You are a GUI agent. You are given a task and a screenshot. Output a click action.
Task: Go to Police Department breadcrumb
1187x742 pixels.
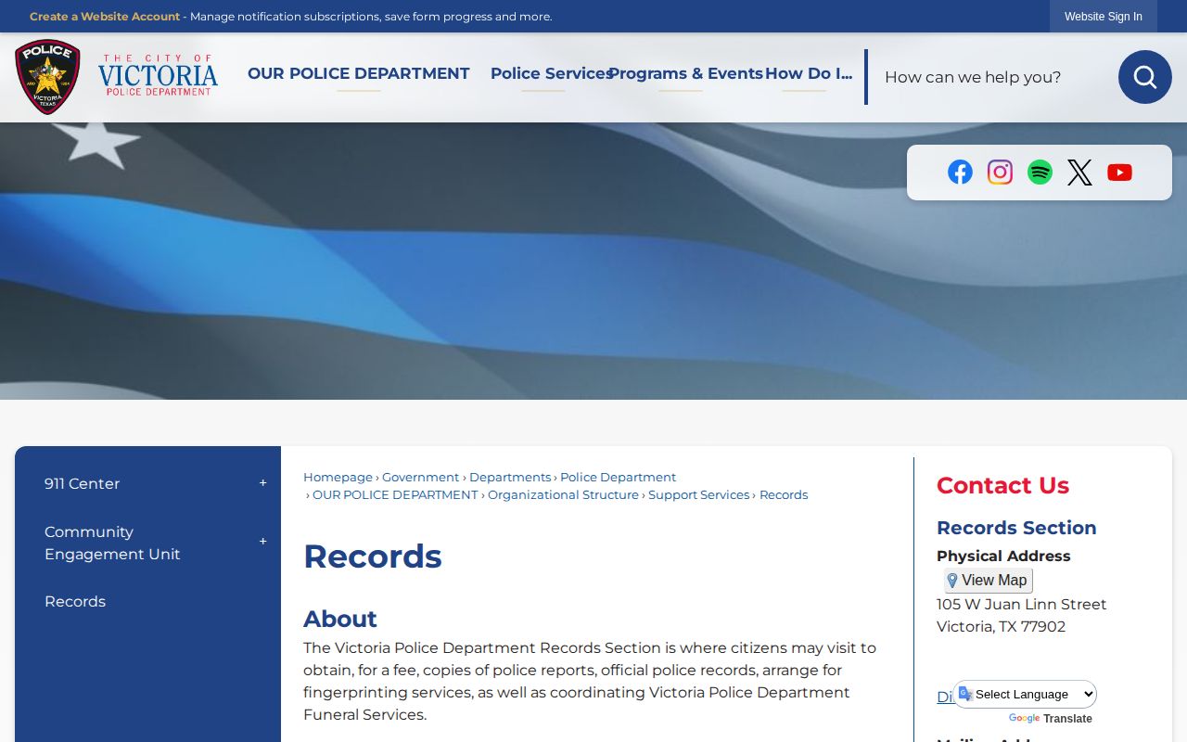(x=618, y=478)
